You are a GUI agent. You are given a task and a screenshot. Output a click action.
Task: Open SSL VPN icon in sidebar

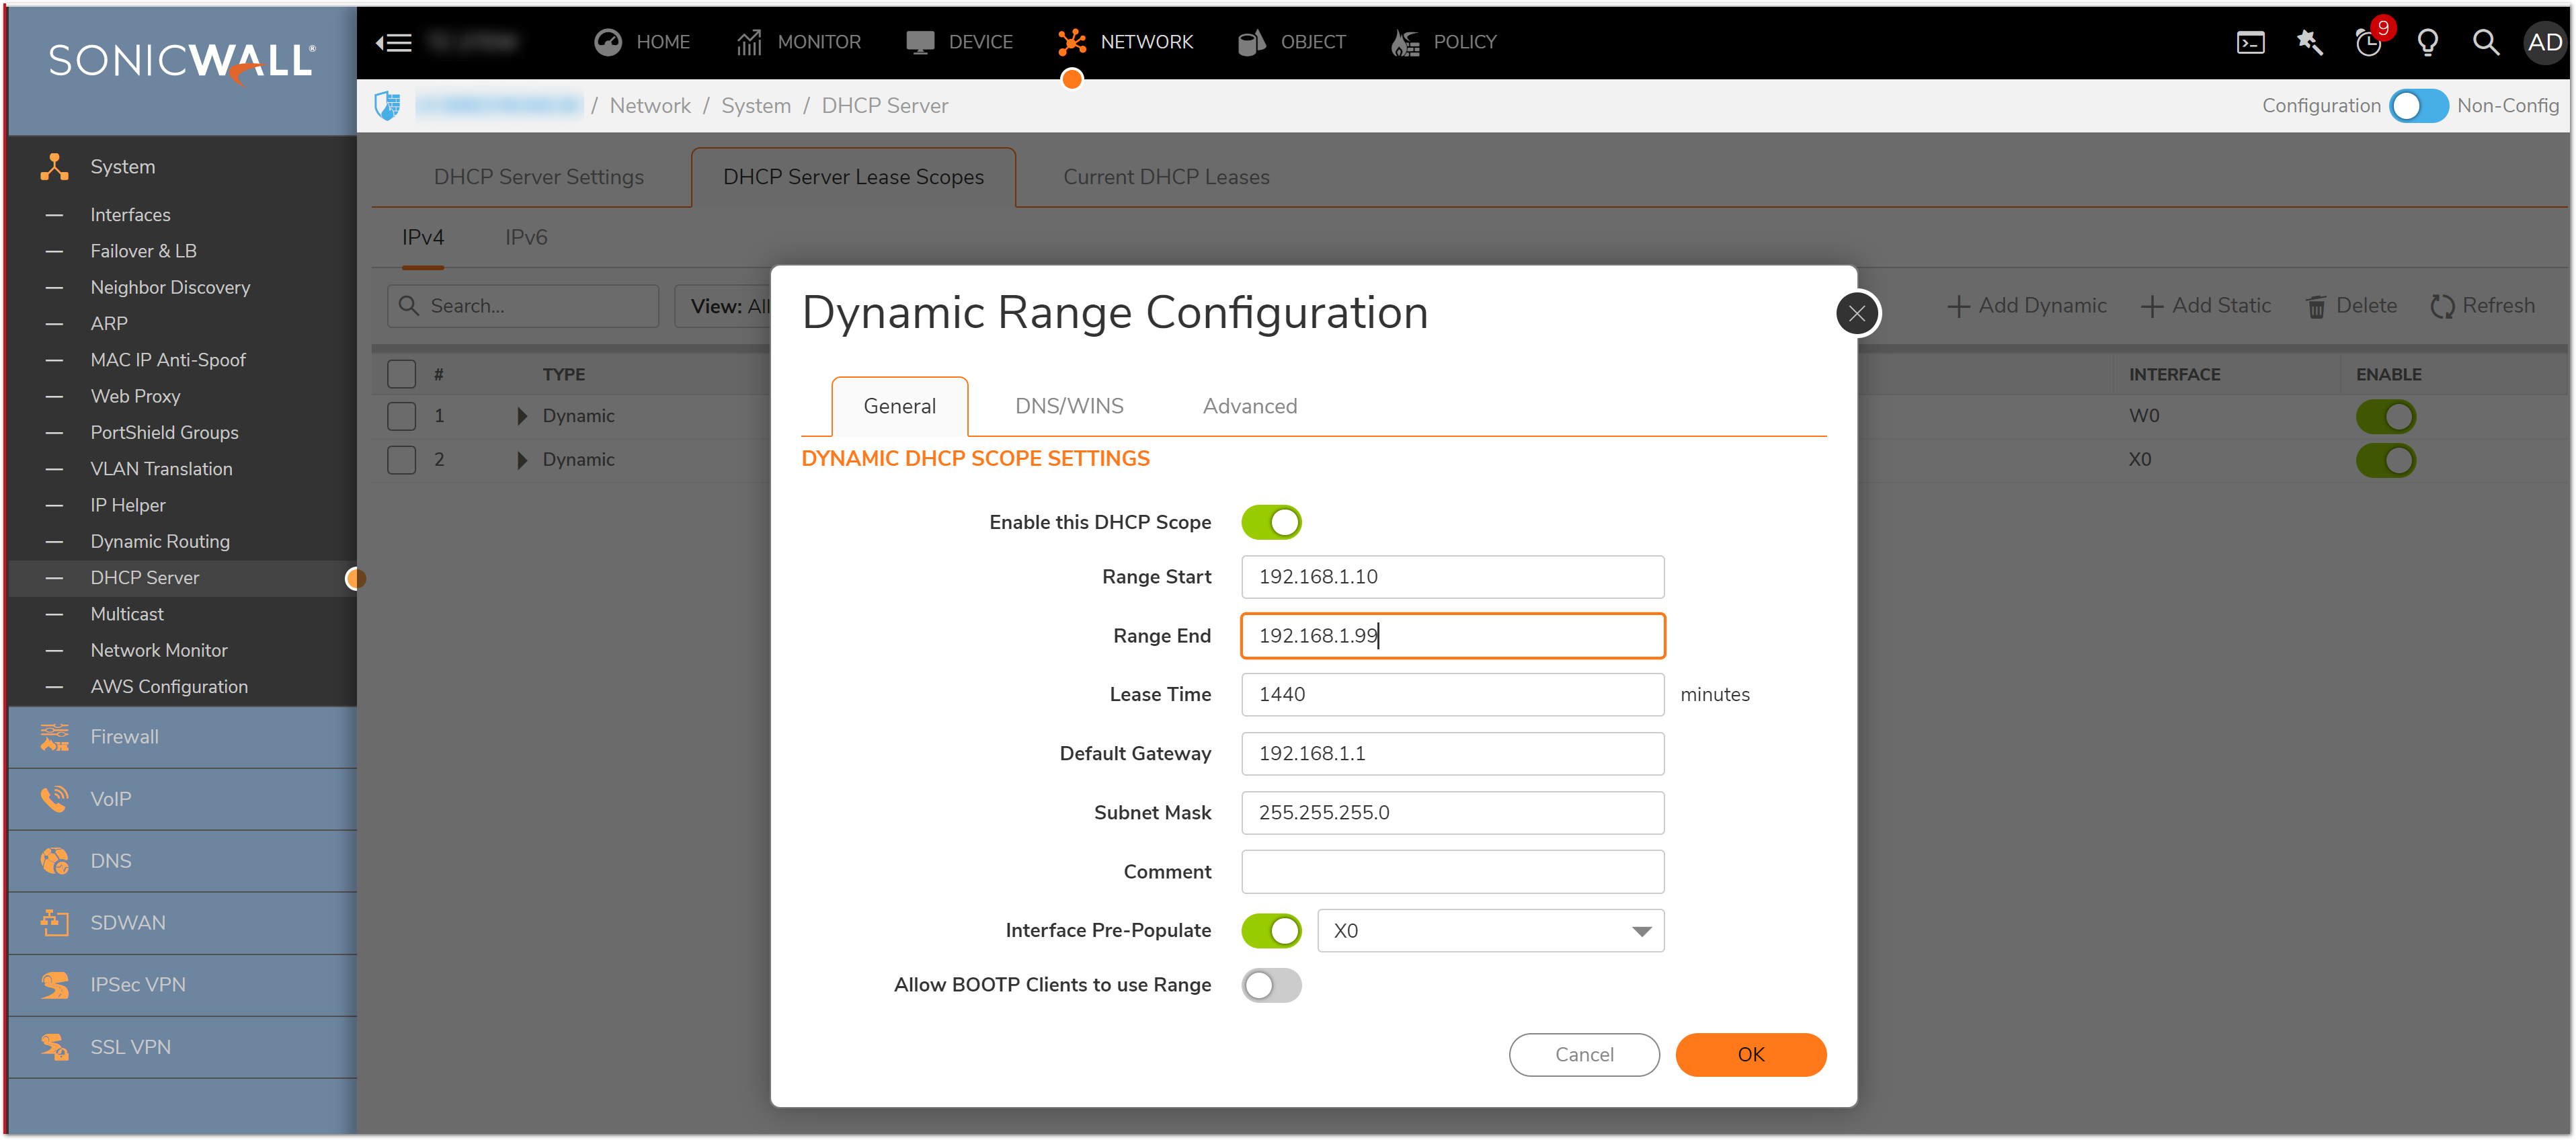point(54,1046)
